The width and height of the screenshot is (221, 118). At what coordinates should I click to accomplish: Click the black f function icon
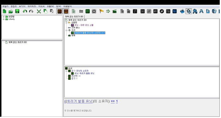point(135,11)
